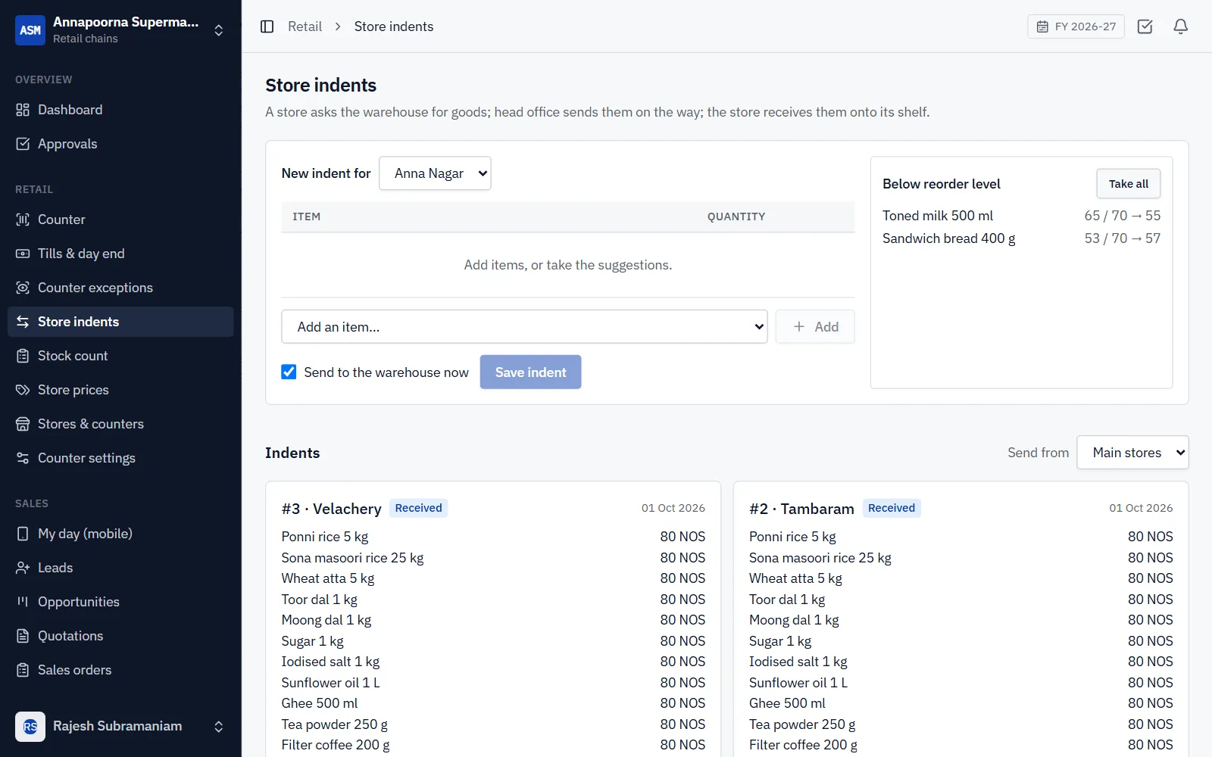Click the Store indents breadcrumb text

pos(394,26)
